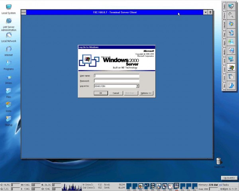
Task: Click the people/users launcher icon
Action: [x=231, y=41]
